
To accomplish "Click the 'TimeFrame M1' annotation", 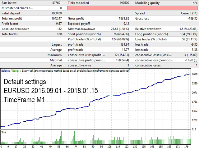I will [24, 100].
